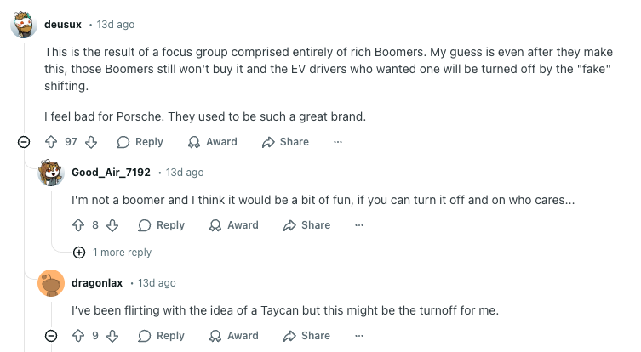
Task: Share Good_Air_7192's reply
Action: coord(306,225)
